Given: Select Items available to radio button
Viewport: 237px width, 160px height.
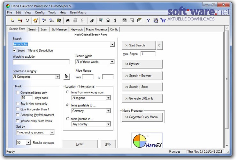Looking at the screenshot, I should coord(68,105).
